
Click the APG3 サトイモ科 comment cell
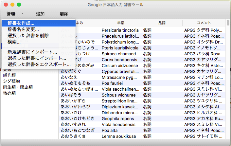point(203,136)
